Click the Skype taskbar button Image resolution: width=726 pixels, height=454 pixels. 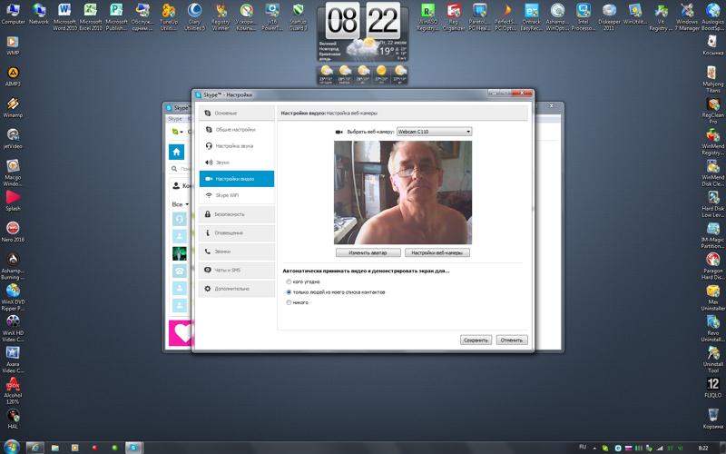[133, 448]
